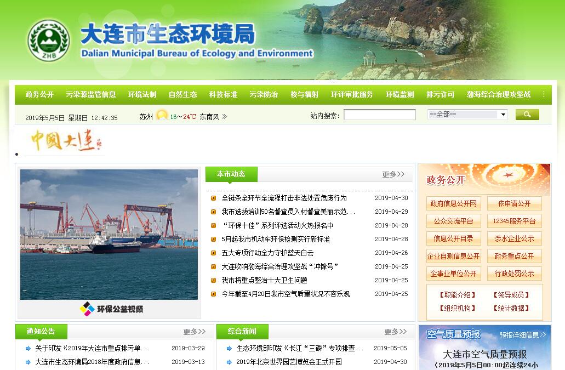This screenshot has height=370, width=565.
Task: Open article 2019年北京世界园艺博览会正式开园
Action: pyautogui.click(x=289, y=362)
